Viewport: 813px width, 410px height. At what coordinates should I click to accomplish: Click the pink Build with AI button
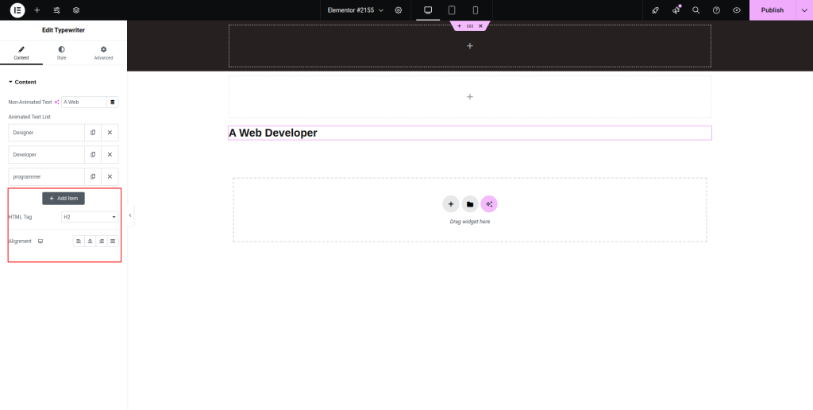click(489, 204)
